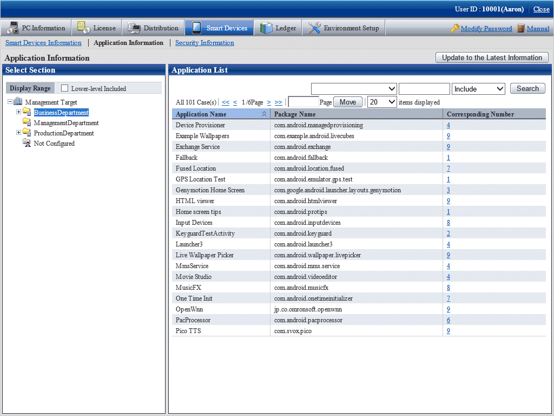
Task: Click the Manual book icon
Action: pyautogui.click(x=521, y=29)
